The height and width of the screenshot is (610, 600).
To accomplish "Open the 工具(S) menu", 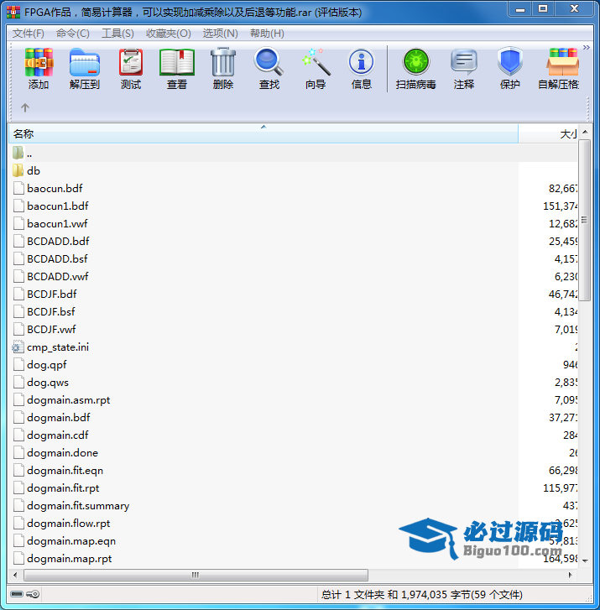I will [117, 34].
